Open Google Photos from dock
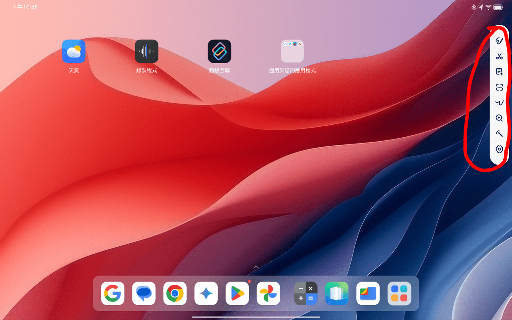 pos(268,294)
